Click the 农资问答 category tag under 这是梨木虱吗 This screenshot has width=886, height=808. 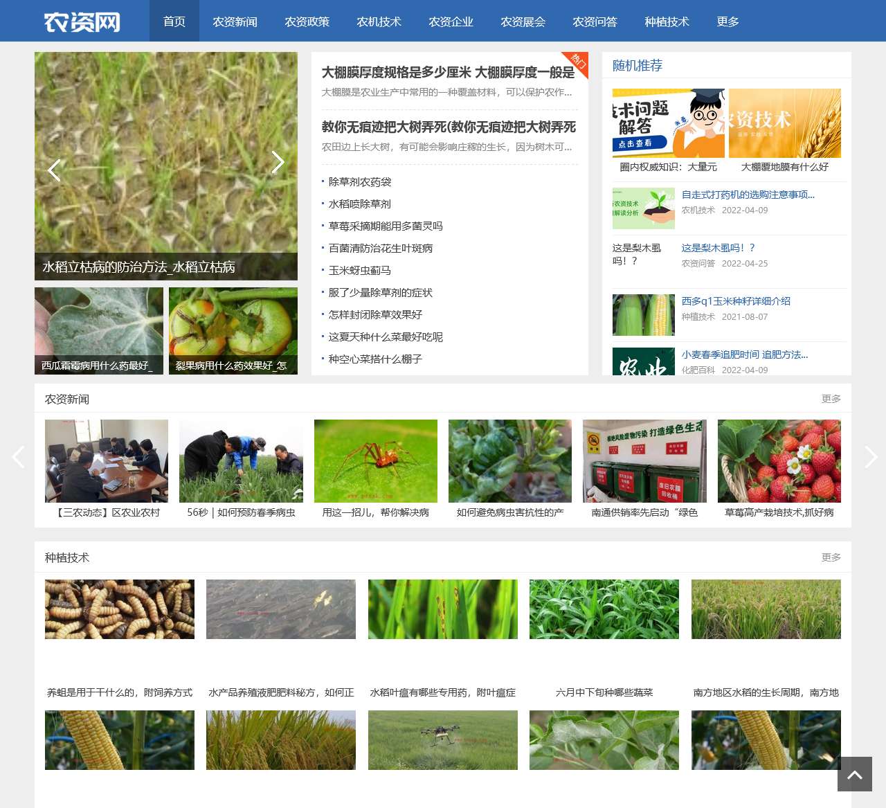(x=698, y=264)
